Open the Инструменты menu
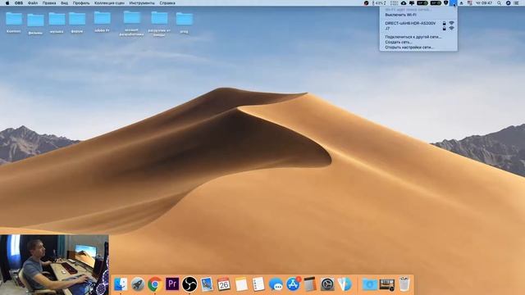Image resolution: width=525 pixels, height=295 pixels. (142, 3)
